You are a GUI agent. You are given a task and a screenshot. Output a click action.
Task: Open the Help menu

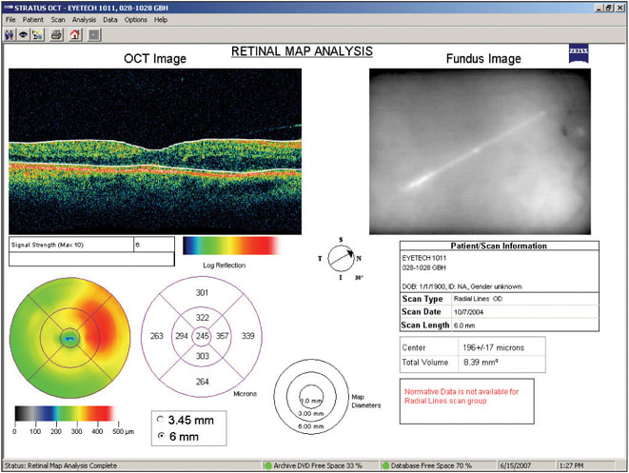161,20
